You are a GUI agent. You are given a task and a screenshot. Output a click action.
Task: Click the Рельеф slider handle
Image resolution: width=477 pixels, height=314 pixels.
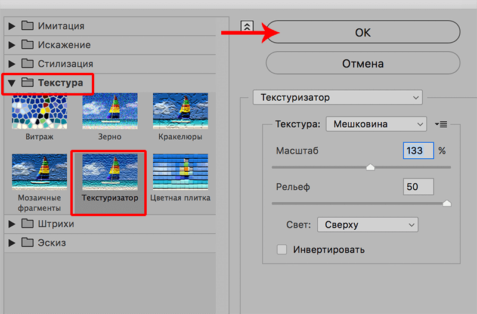(x=447, y=203)
